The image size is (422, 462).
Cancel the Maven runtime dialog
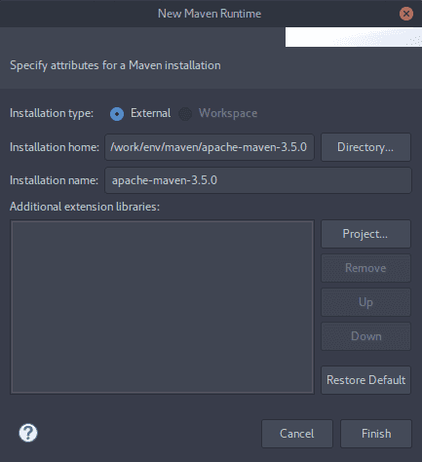(297, 434)
